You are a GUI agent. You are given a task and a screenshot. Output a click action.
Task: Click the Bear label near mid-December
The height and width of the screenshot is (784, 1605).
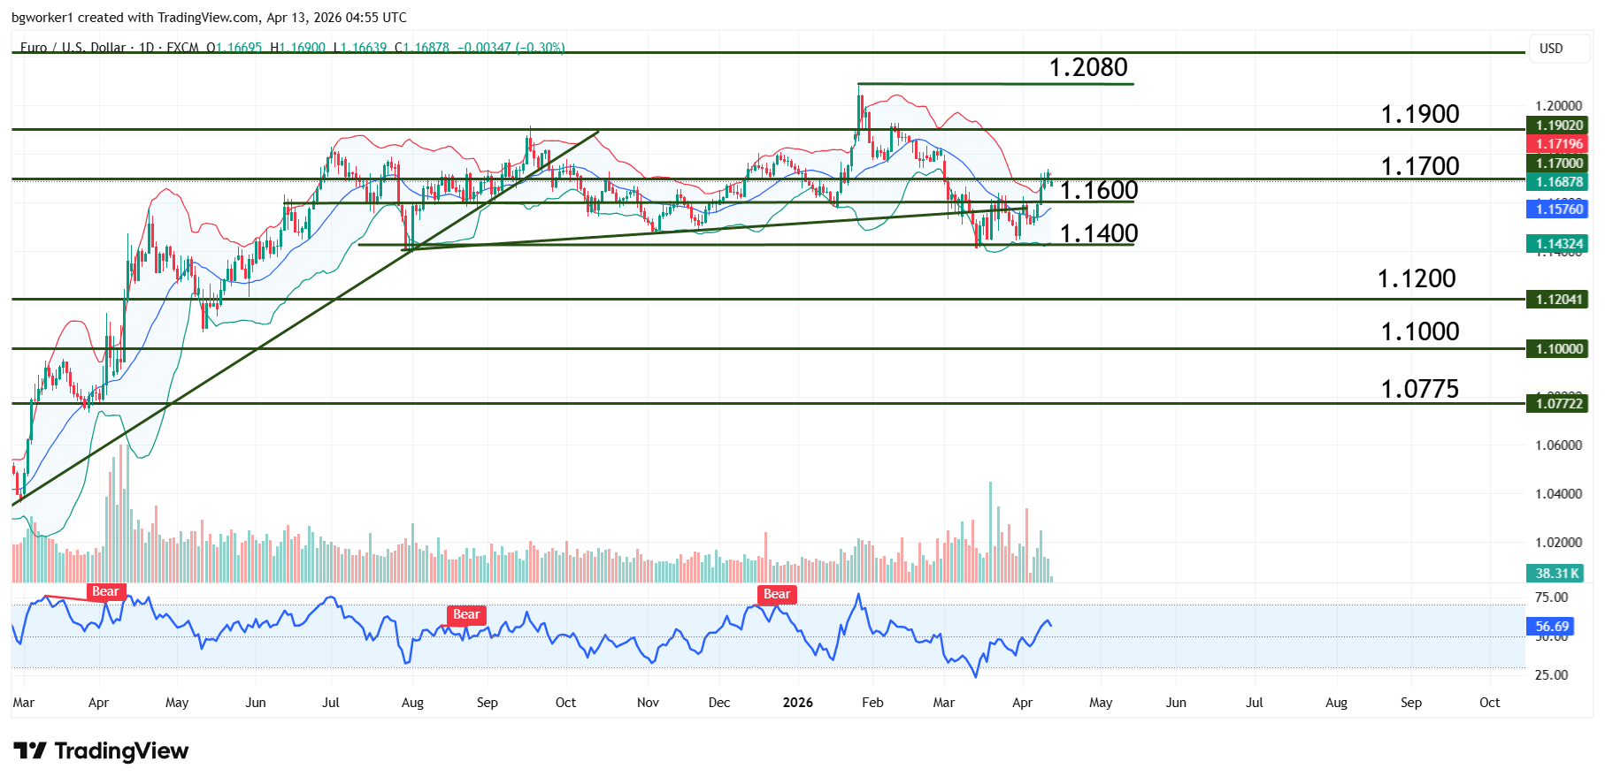[x=776, y=595]
